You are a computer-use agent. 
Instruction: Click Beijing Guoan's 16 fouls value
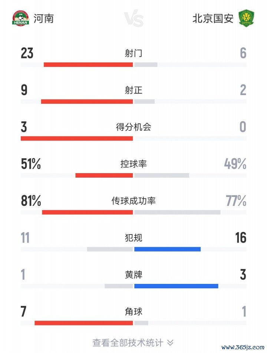coord(241,238)
